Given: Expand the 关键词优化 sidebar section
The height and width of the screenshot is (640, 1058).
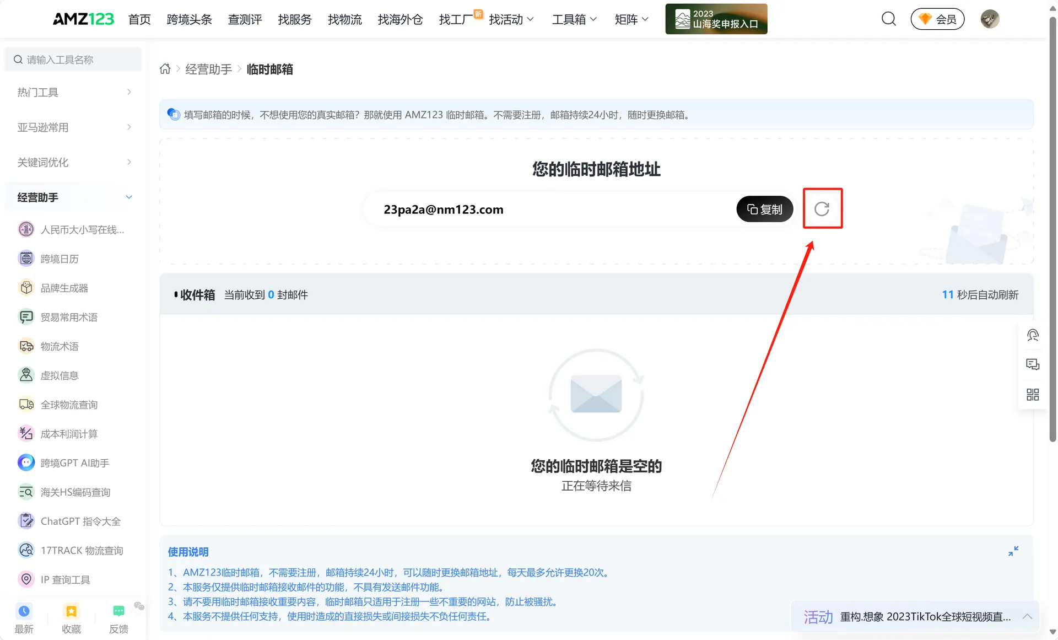Looking at the screenshot, I should tap(73, 162).
